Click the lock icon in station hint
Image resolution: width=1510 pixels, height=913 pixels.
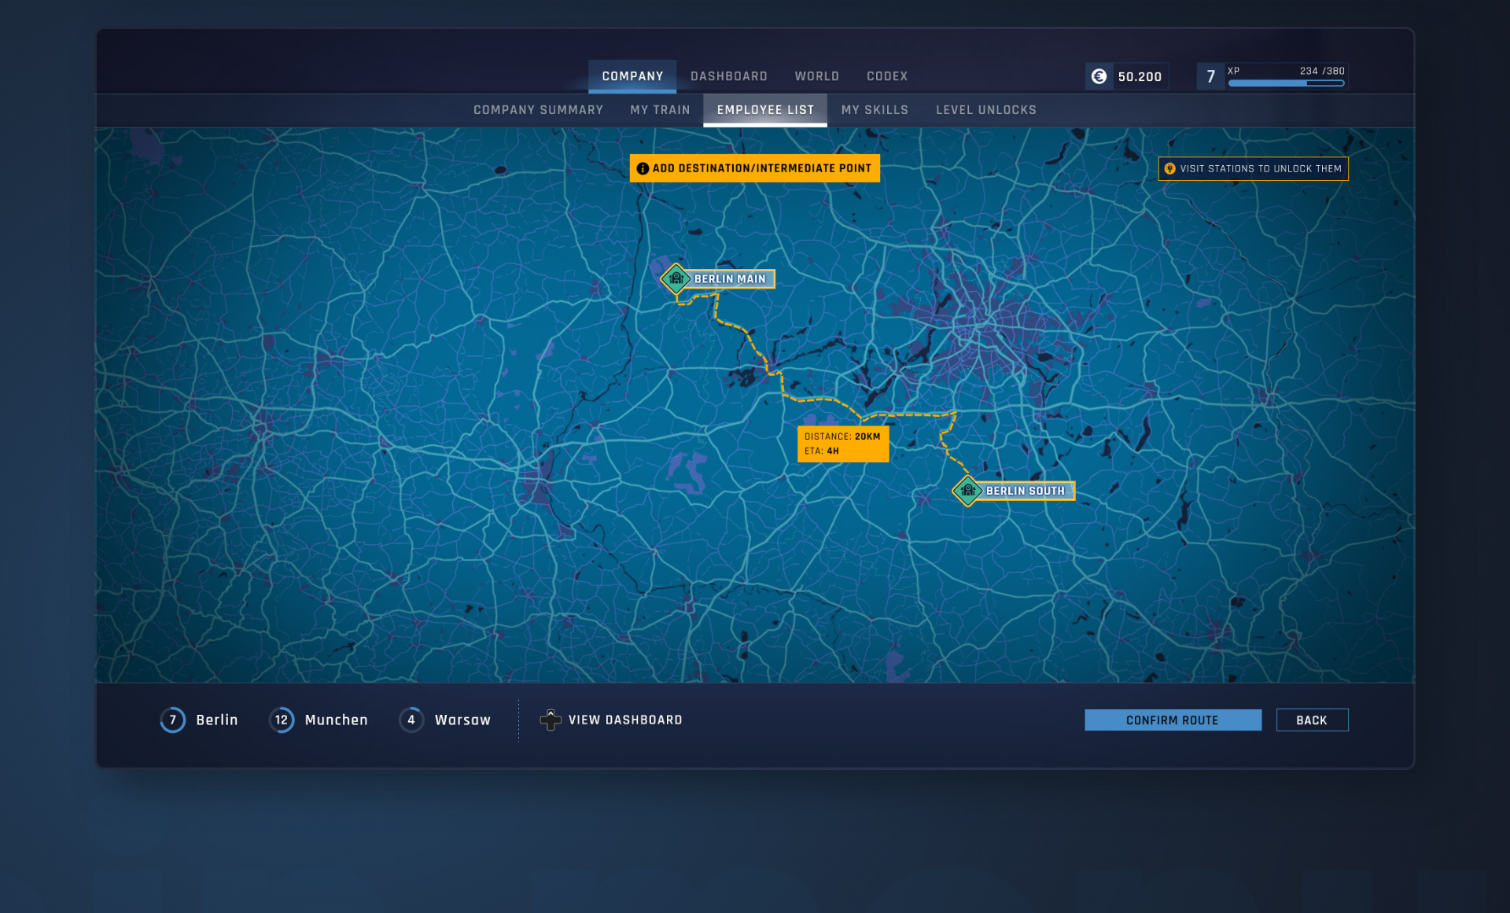1169,168
